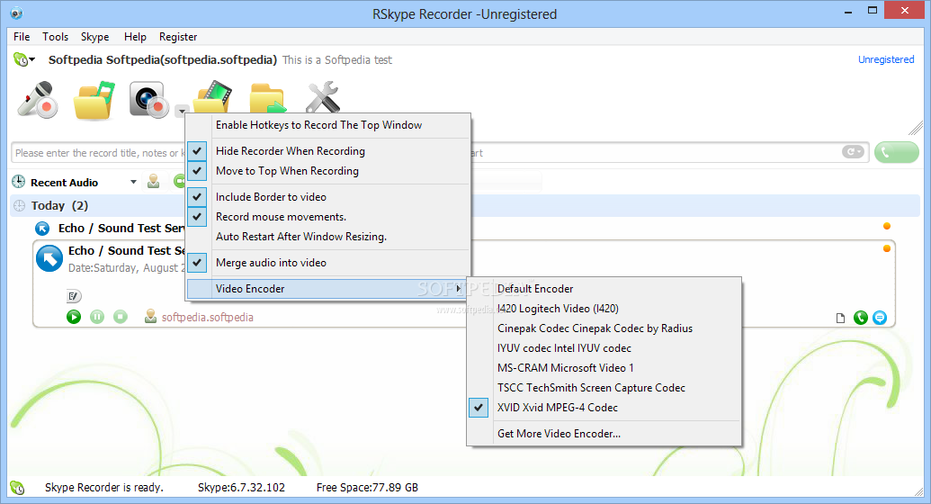Click the green phone call icon in the recording card
This screenshot has width=931, height=504.
[x=860, y=318]
